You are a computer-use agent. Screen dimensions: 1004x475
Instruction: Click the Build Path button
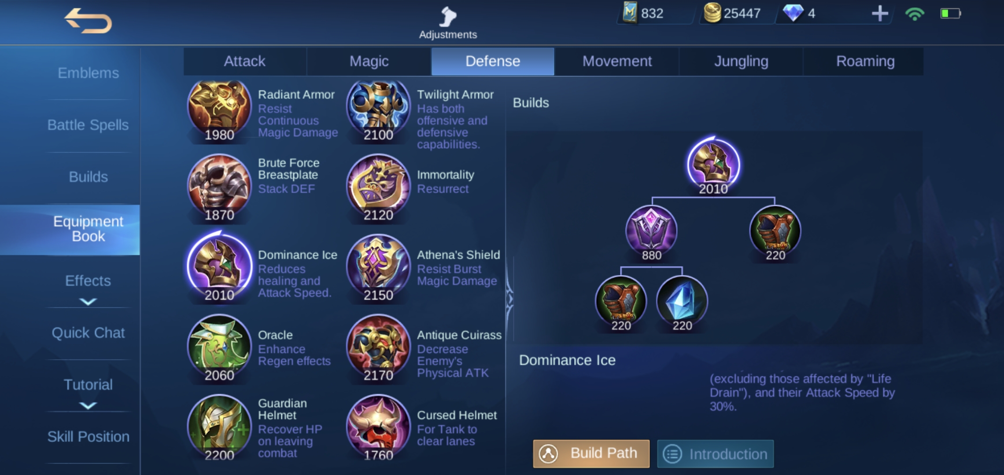point(591,453)
